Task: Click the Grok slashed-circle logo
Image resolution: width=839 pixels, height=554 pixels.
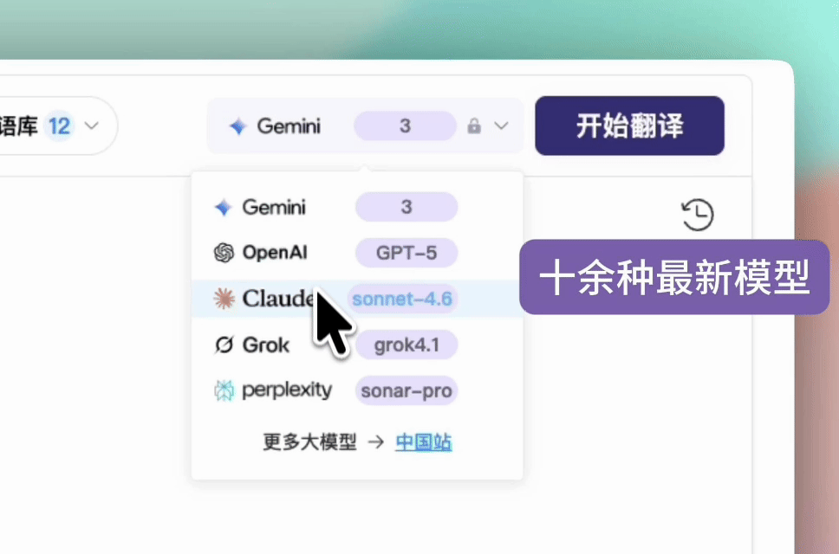Action: [224, 345]
